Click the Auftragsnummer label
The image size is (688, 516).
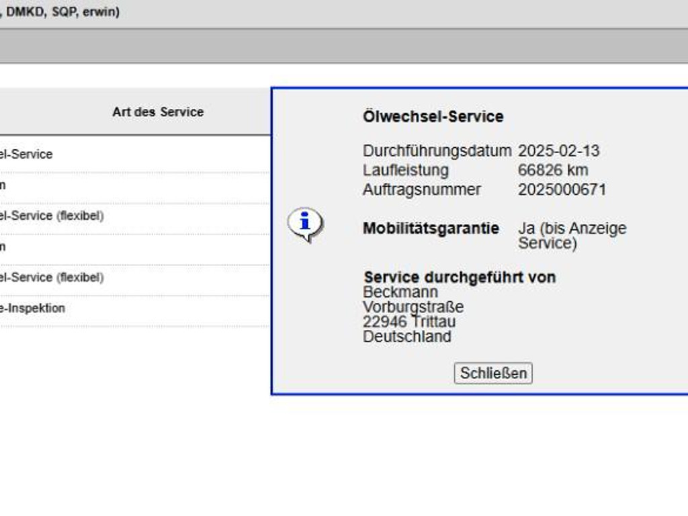tap(421, 189)
